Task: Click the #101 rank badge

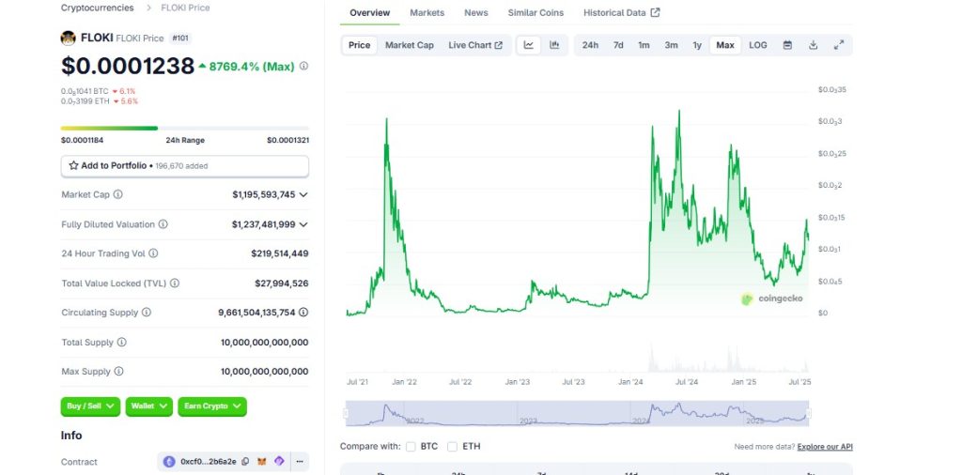Action: (x=180, y=38)
